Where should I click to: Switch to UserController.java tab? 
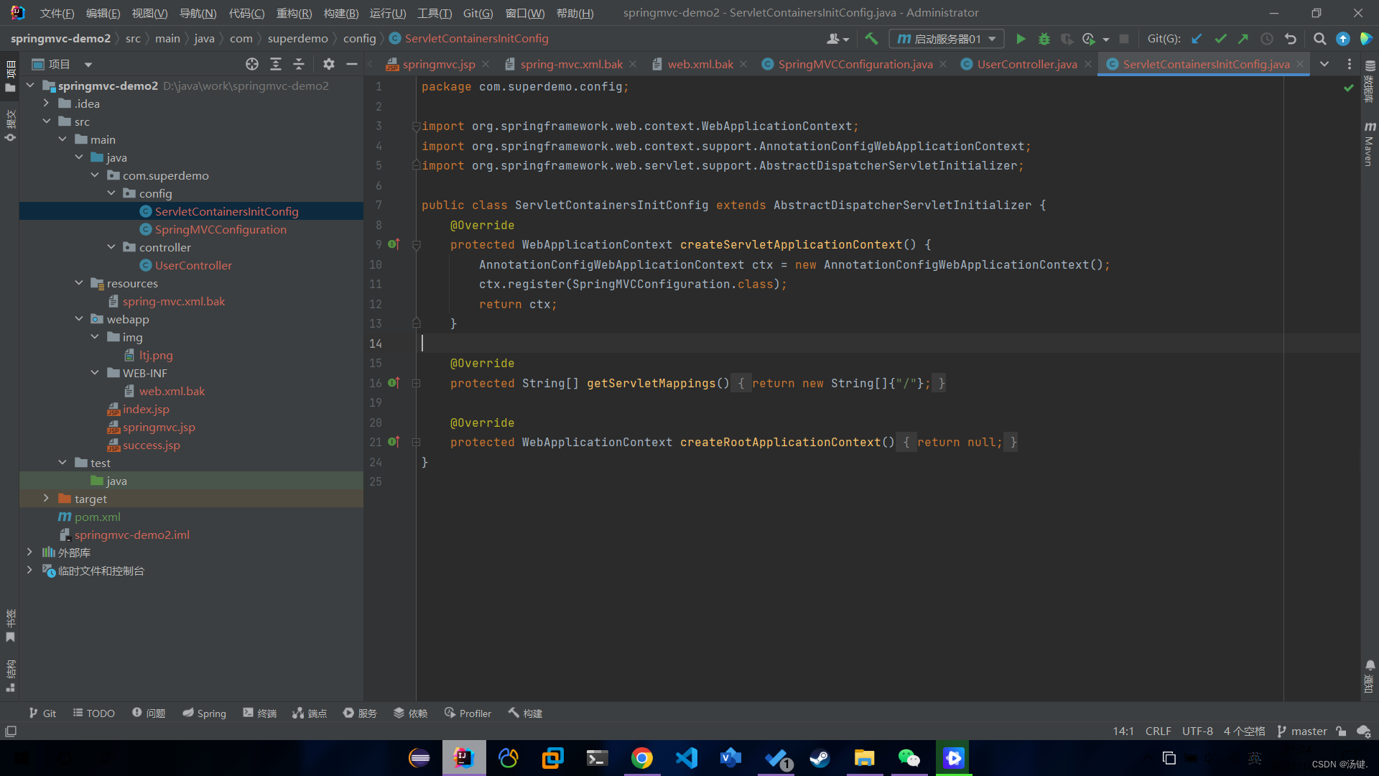coord(1026,65)
